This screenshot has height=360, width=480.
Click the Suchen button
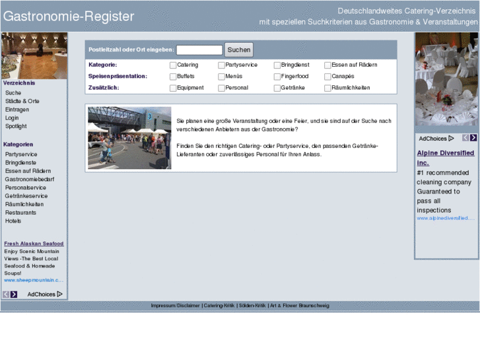click(239, 50)
